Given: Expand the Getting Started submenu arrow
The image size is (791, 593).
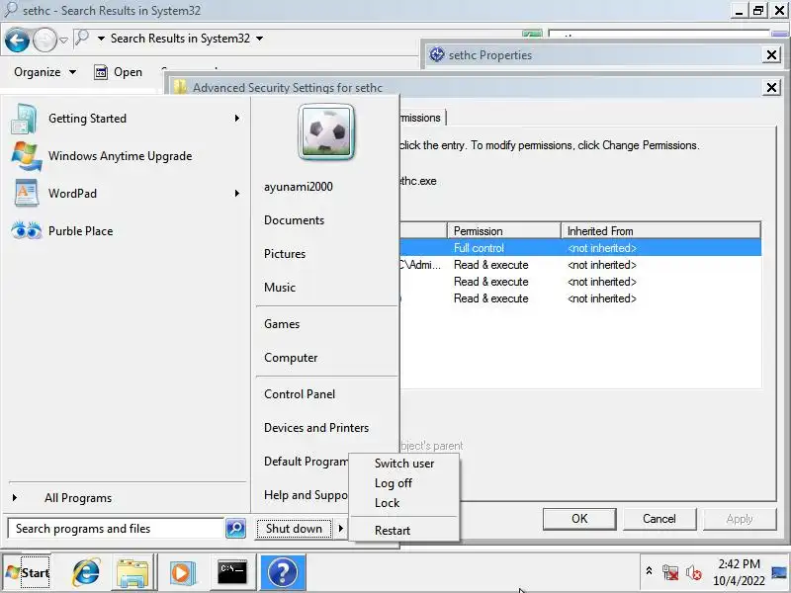Looking at the screenshot, I should (236, 119).
